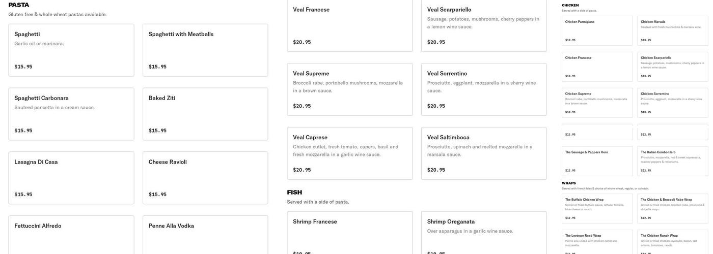The height and width of the screenshot is (254, 713).
Task: Select Chicken Parmigiana in Chicken section
Action: pyautogui.click(x=597, y=30)
